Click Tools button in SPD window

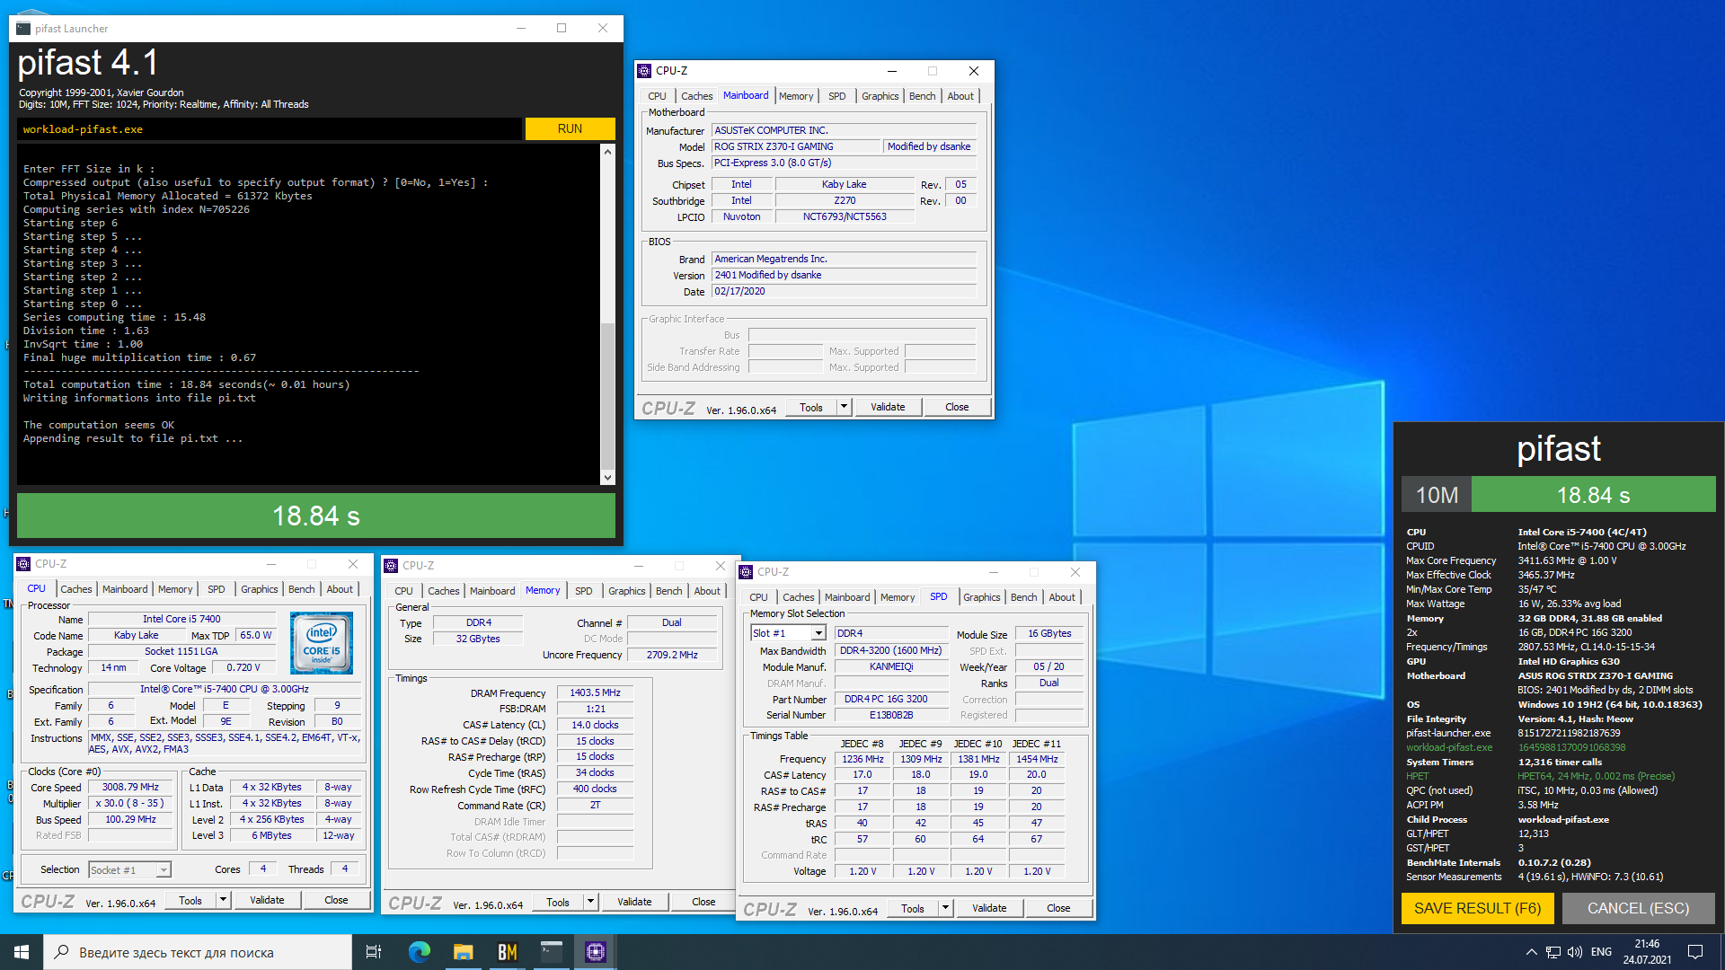[913, 908]
